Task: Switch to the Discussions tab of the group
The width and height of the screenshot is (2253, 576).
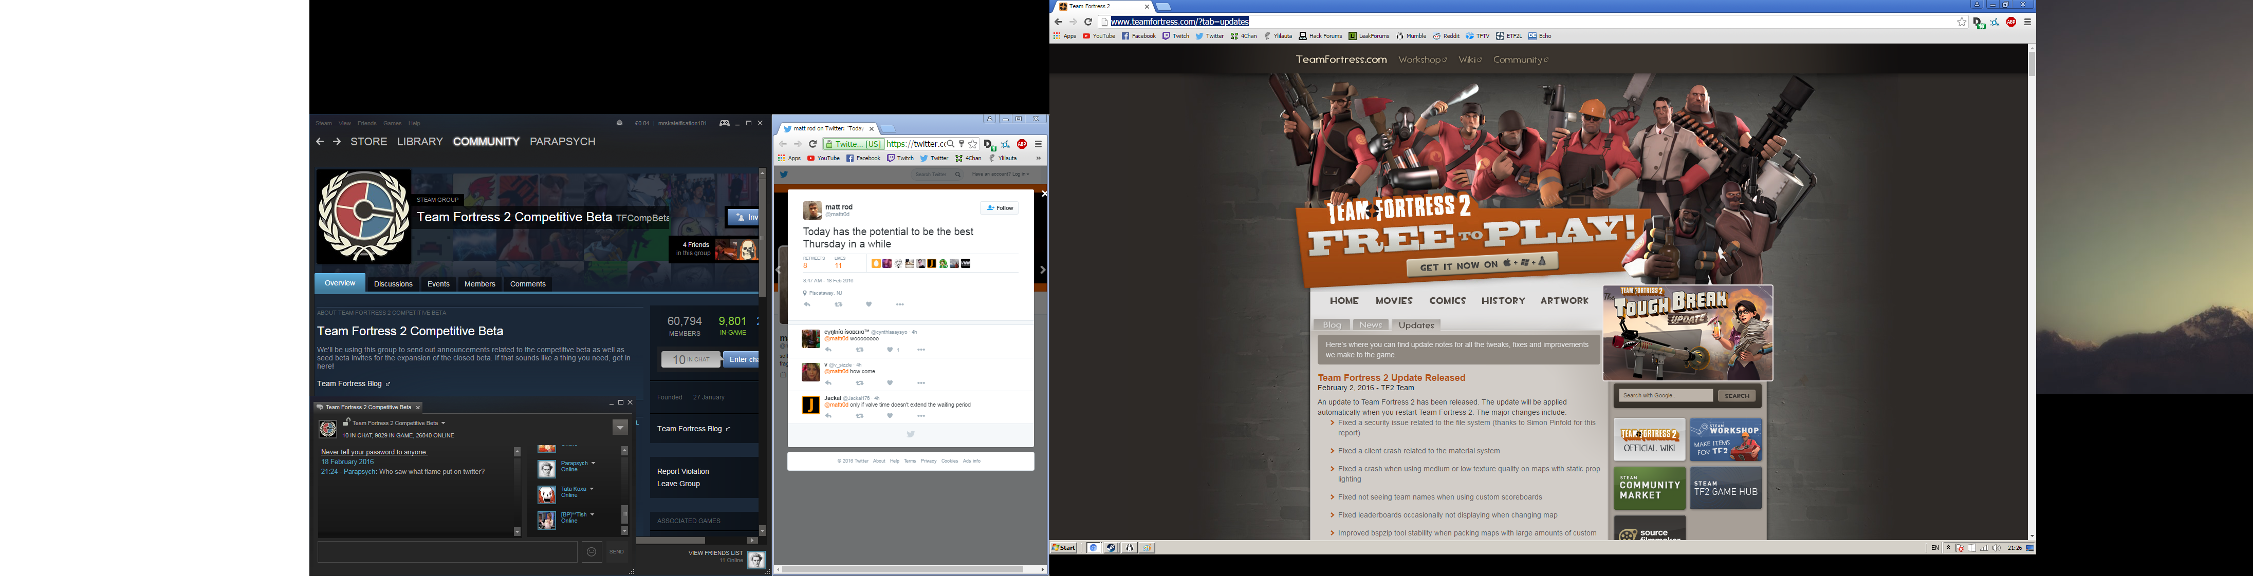Action: 393,284
